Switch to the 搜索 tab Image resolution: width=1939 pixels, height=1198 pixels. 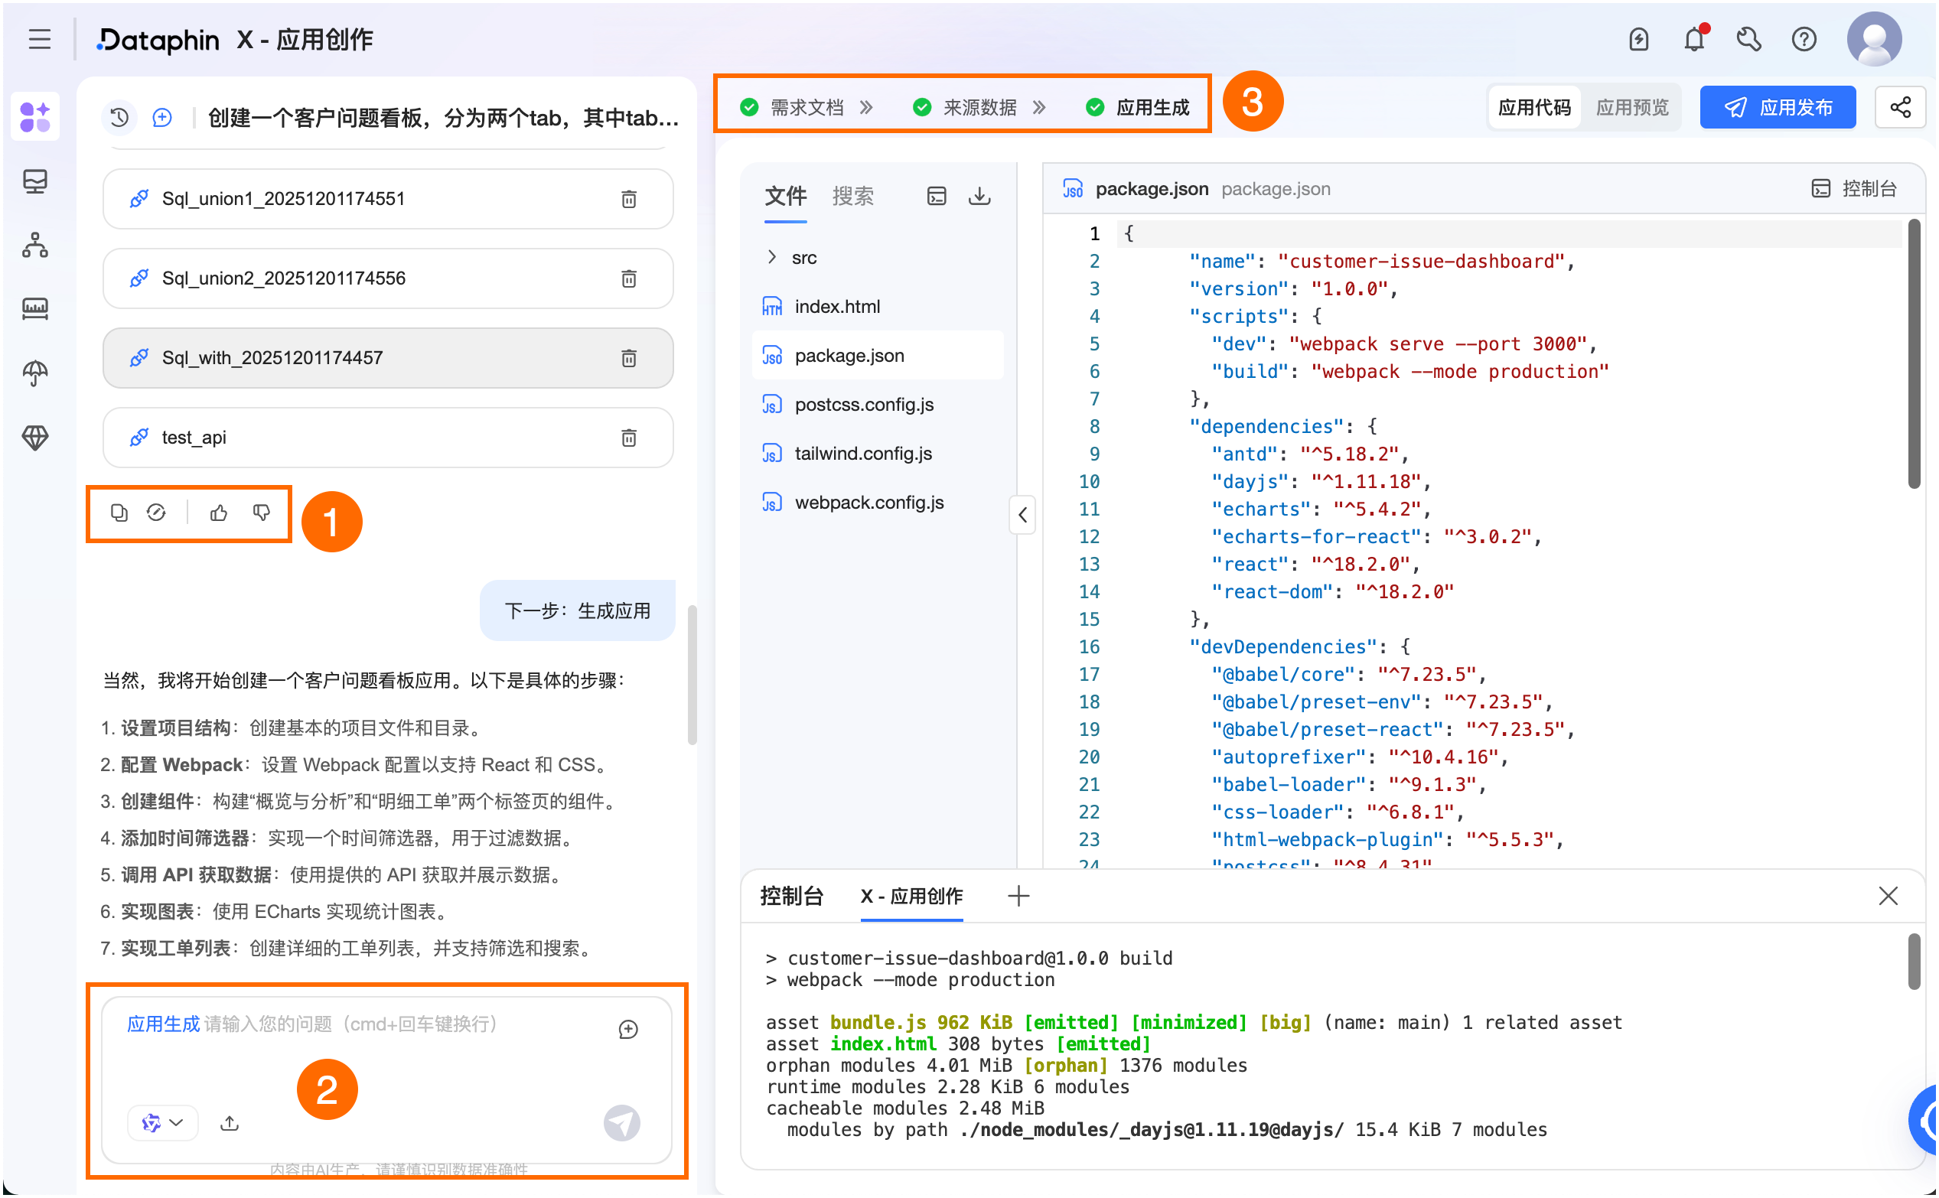coord(853,196)
